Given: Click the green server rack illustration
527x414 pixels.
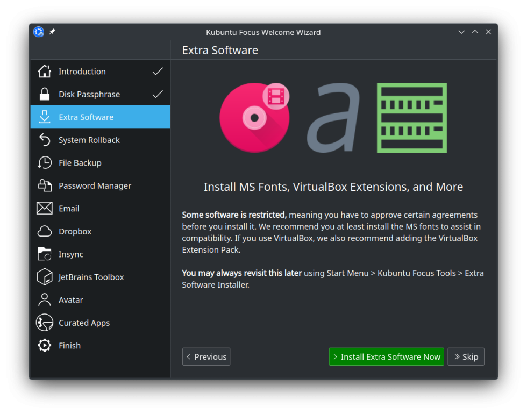Looking at the screenshot, I should tap(411, 117).
